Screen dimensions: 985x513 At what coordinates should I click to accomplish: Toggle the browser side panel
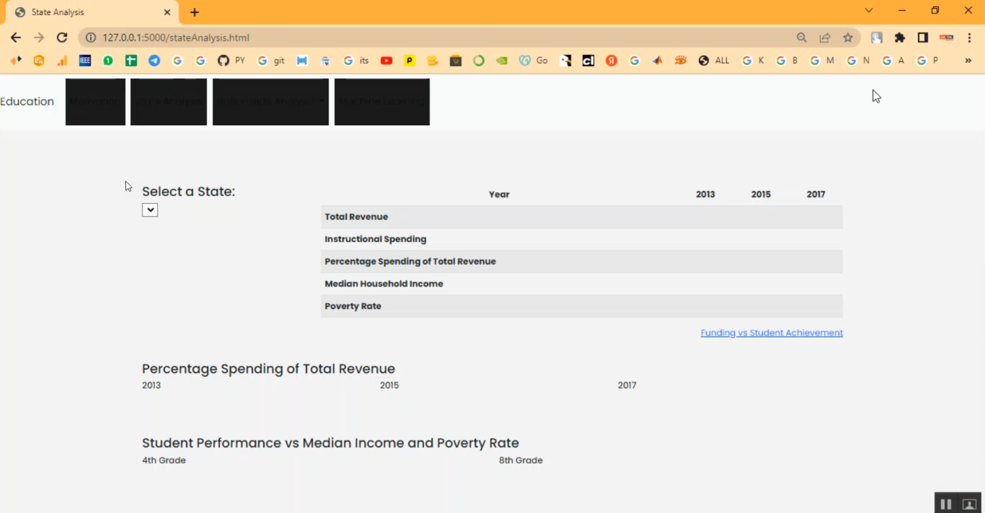[923, 37]
